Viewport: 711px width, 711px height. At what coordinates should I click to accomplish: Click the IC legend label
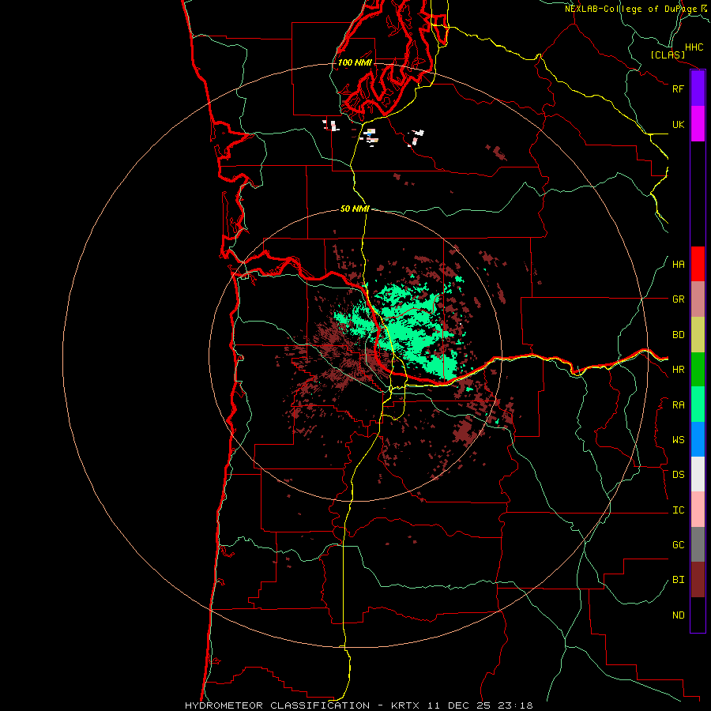coord(678,510)
